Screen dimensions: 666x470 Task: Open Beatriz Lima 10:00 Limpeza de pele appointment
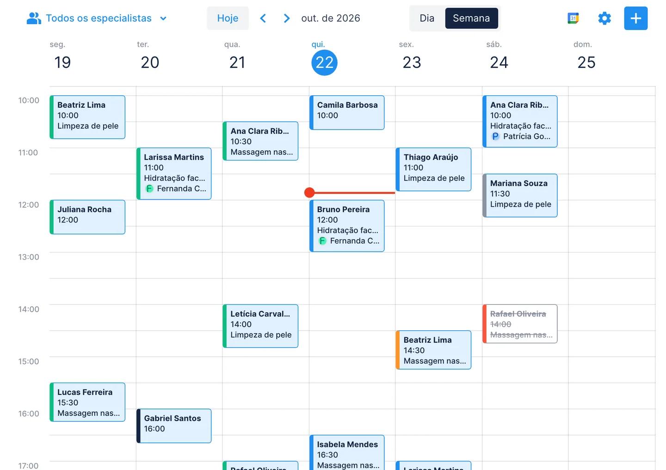tap(87, 117)
